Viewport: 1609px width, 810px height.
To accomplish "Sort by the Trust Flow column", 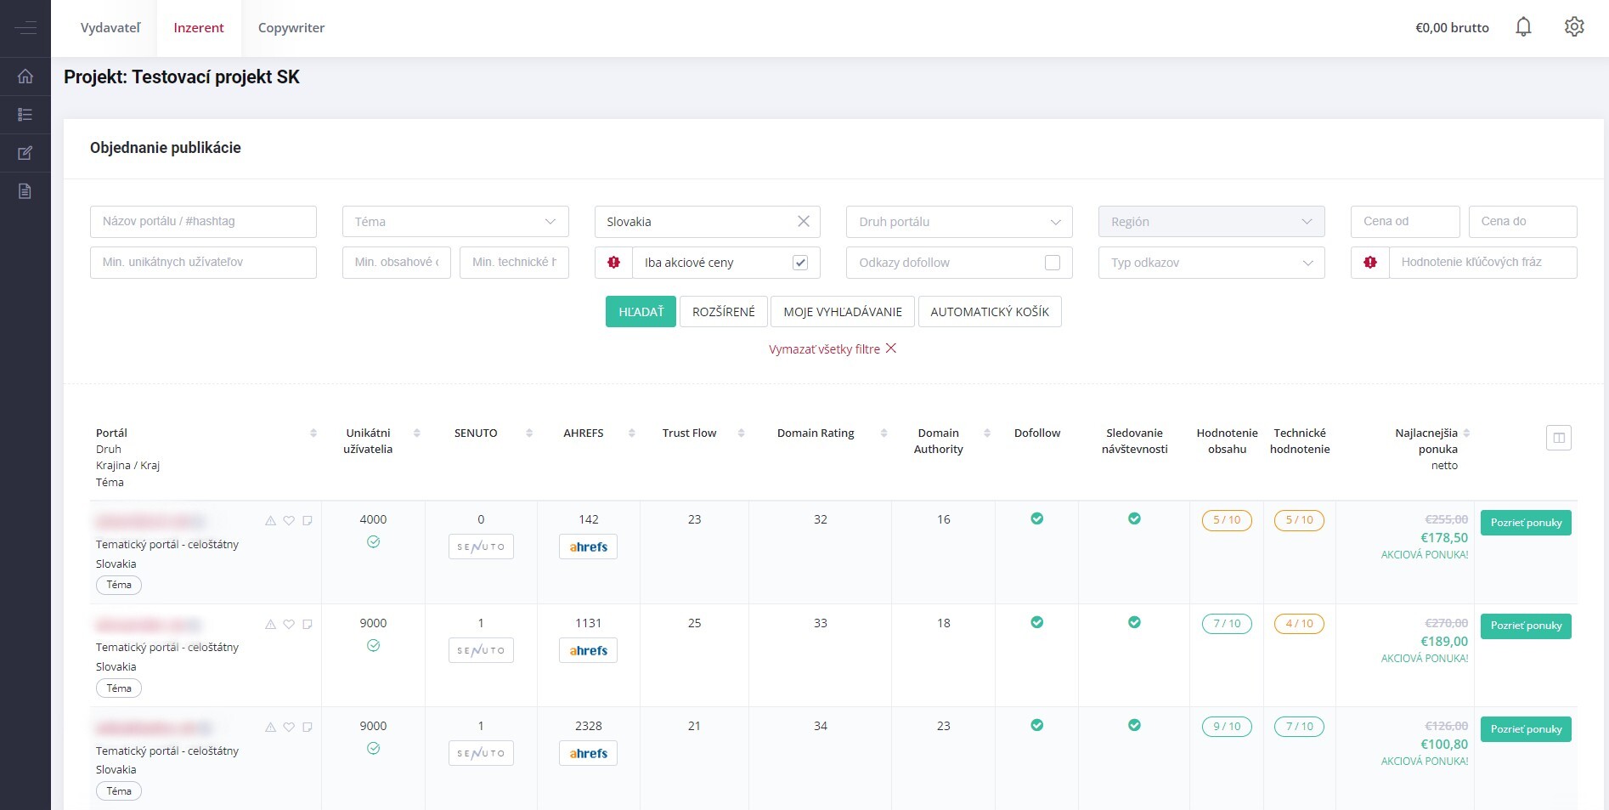I will tap(741, 433).
